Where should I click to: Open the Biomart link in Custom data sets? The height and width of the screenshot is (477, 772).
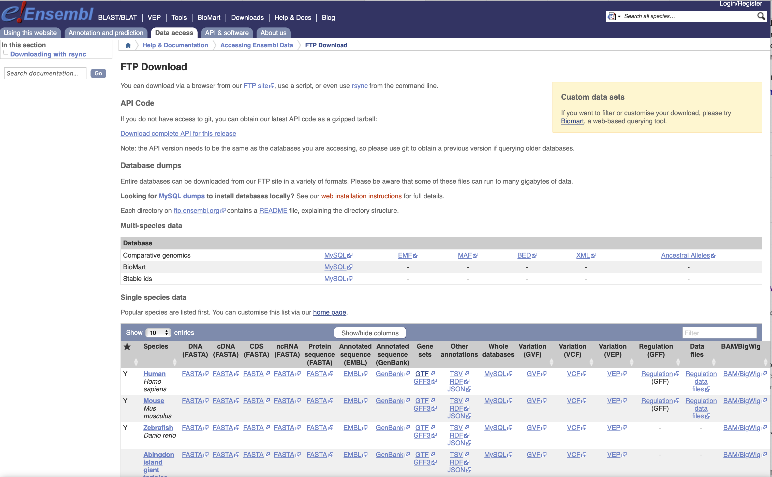[x=572, y=121]
